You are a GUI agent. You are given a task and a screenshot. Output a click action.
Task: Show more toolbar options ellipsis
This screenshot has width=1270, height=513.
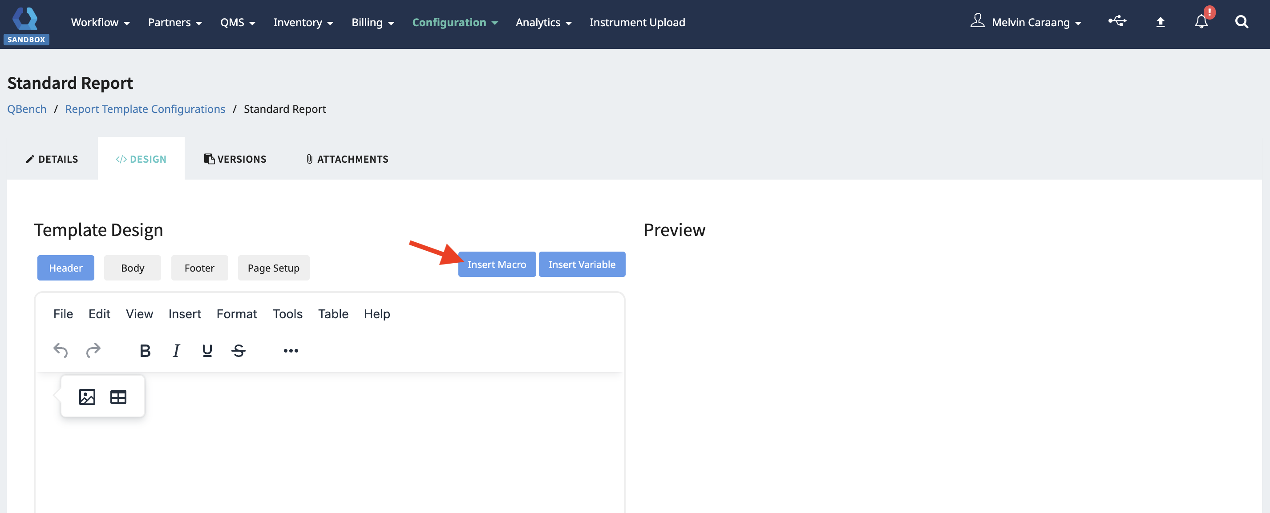(x=291, y=351)
